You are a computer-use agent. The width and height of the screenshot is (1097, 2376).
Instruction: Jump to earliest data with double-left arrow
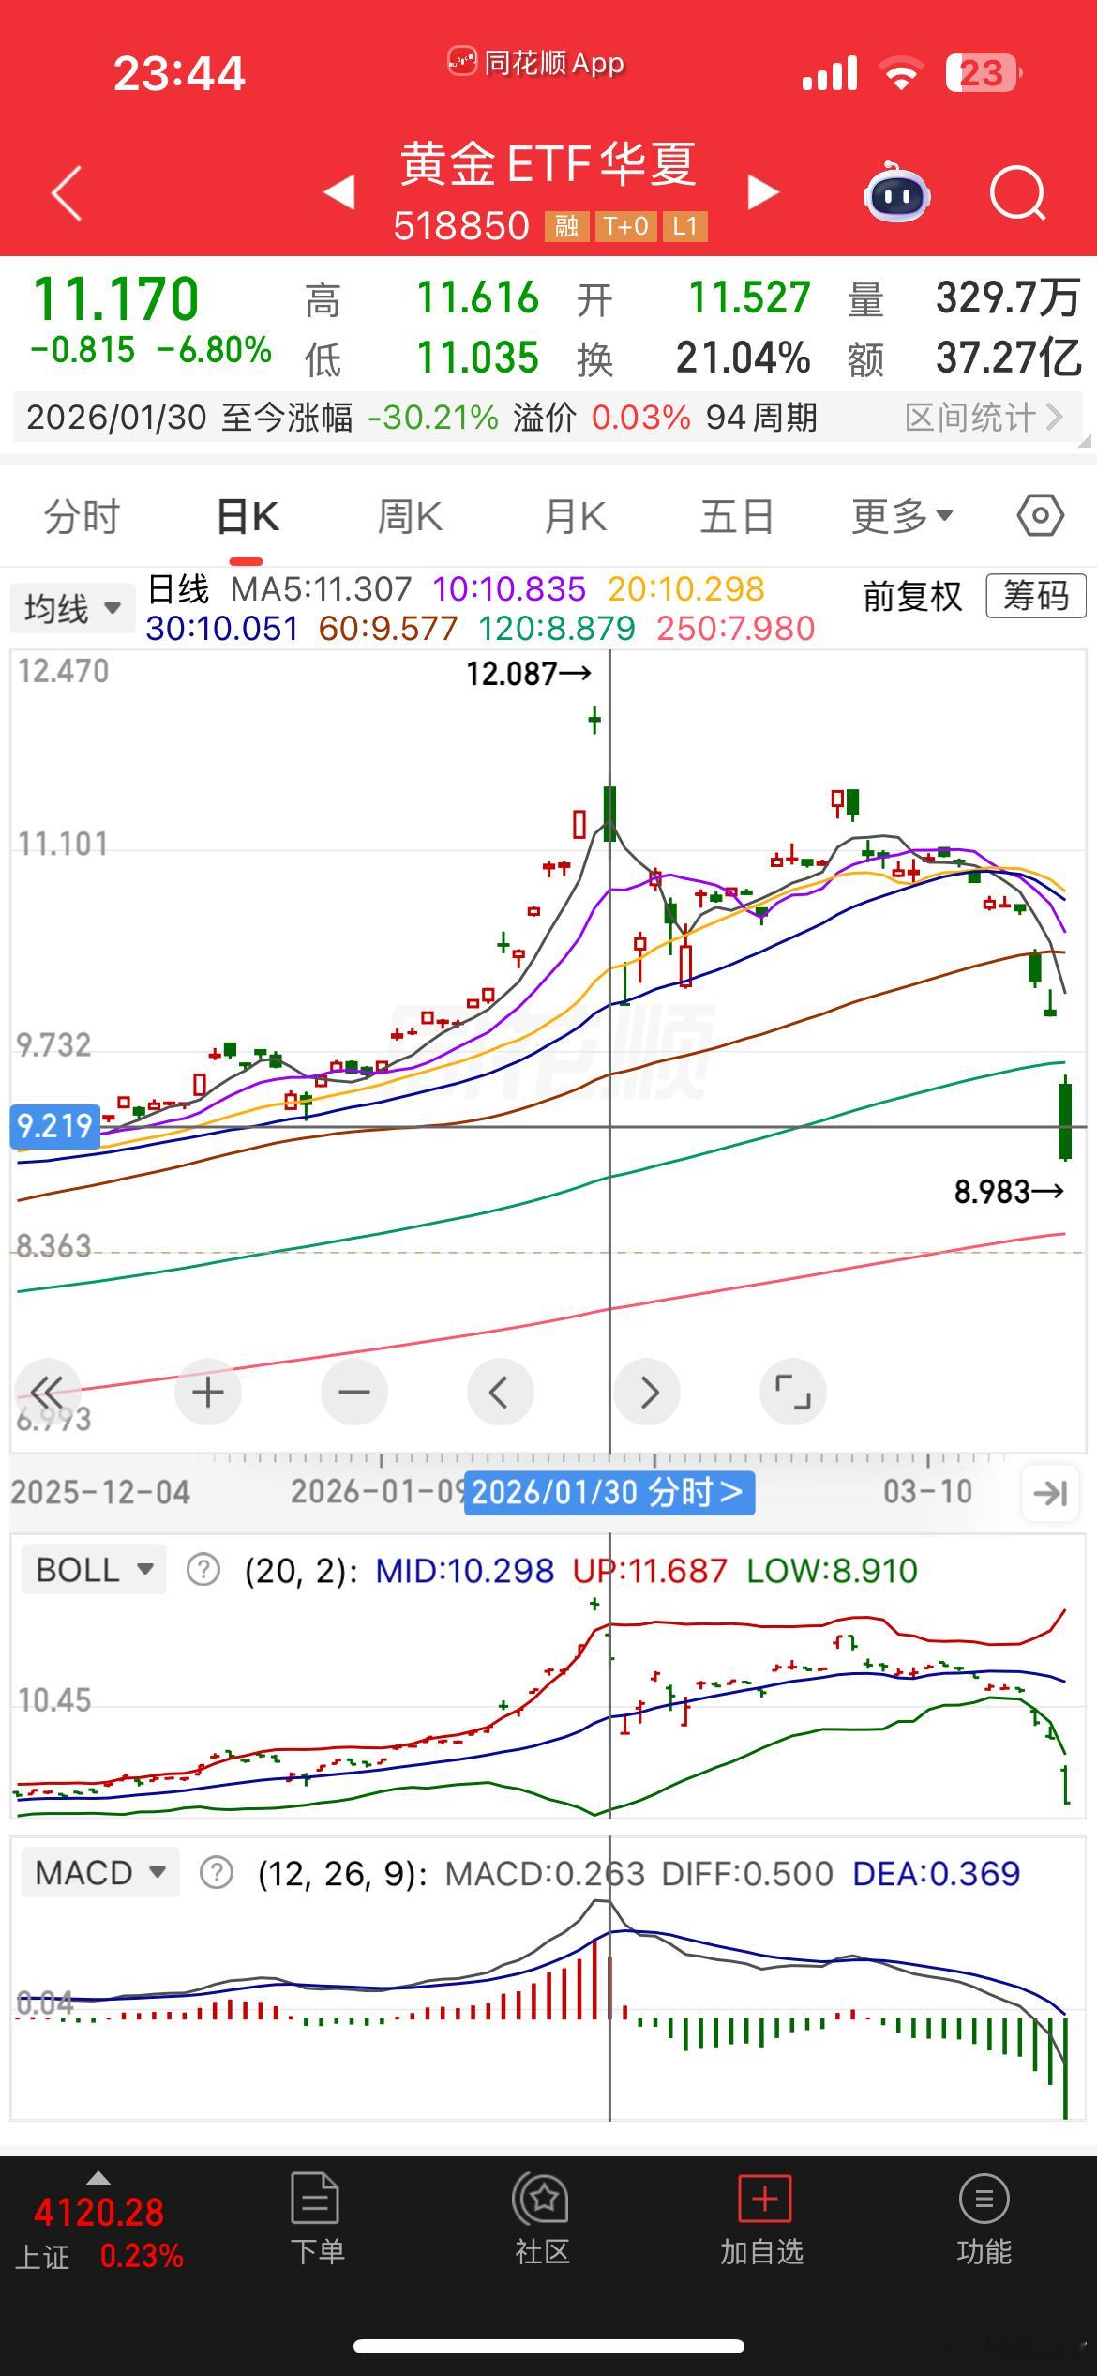click(x=47, y=1392)
